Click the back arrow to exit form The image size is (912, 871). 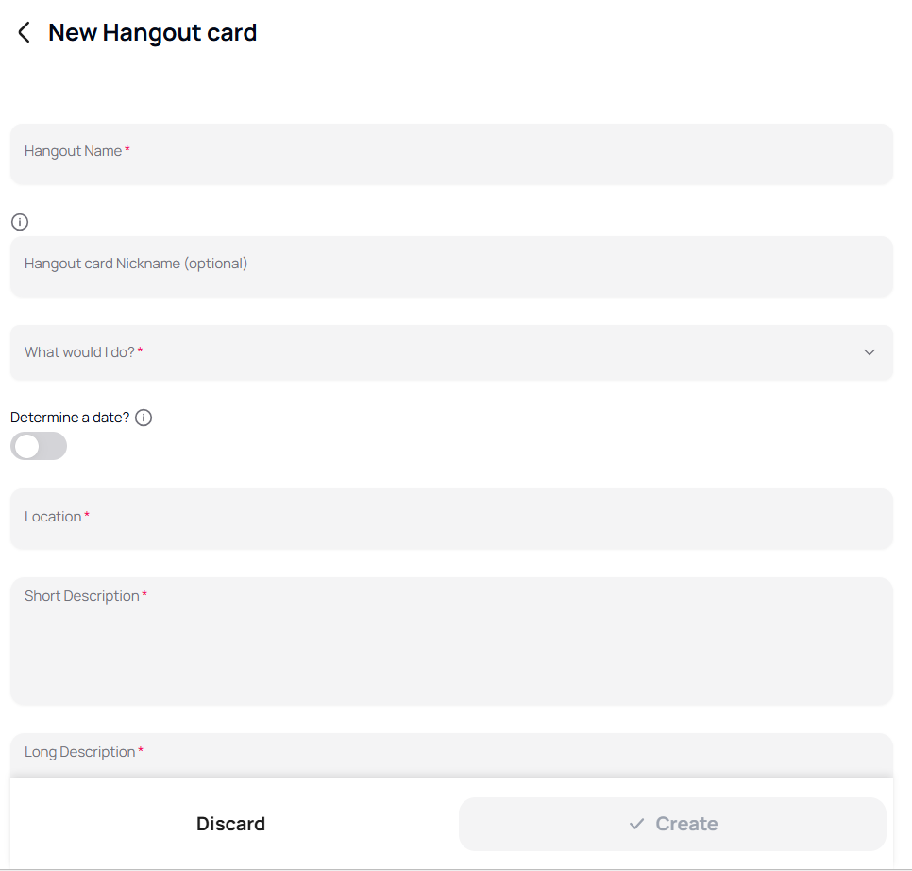(x=23, y=31)
